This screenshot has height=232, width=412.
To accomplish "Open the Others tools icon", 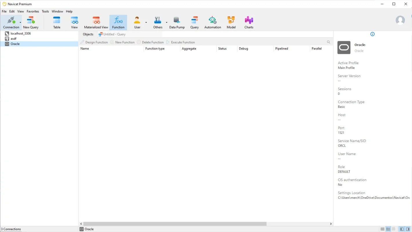I will pos(158,23).
